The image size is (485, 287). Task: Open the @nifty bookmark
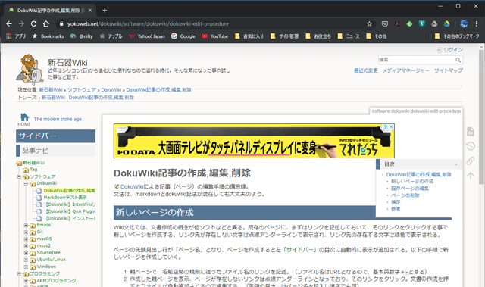pyautogui.click(x=82, y=36)
